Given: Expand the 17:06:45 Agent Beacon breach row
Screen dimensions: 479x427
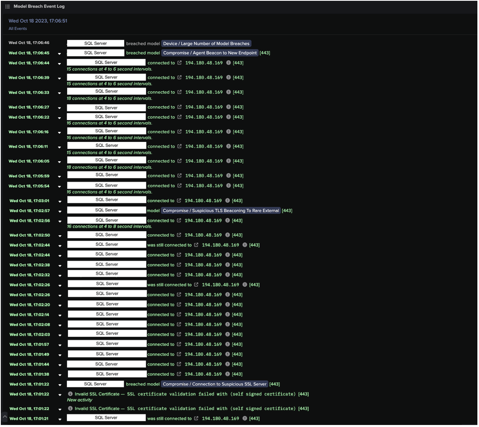Looking at the screenshot, I should click(59, 54).
